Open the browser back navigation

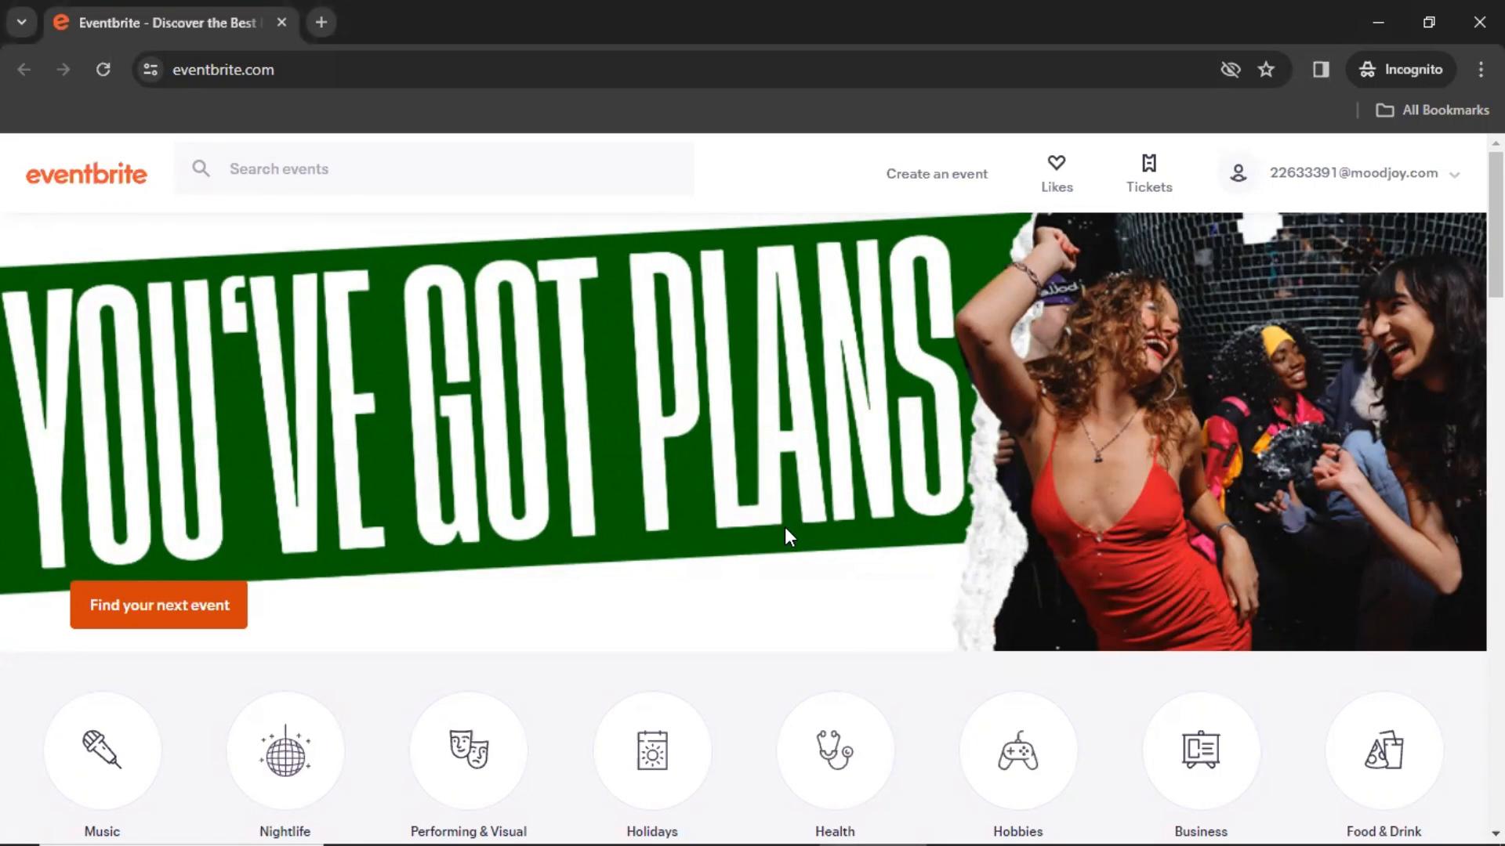[x=24, y=69]
